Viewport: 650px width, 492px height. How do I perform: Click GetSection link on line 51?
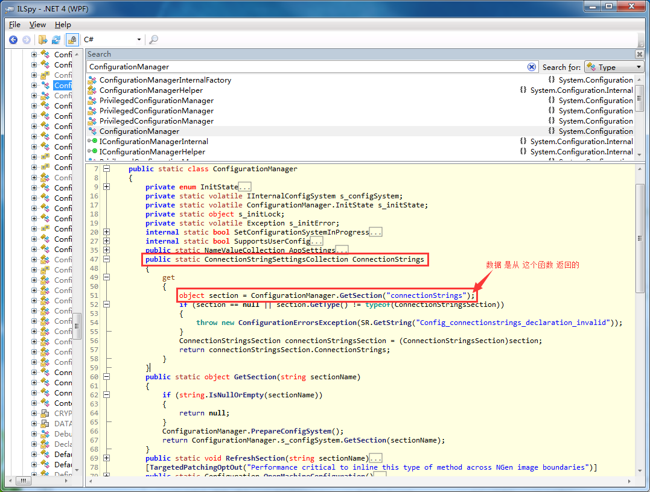click(x=361, y=295)
